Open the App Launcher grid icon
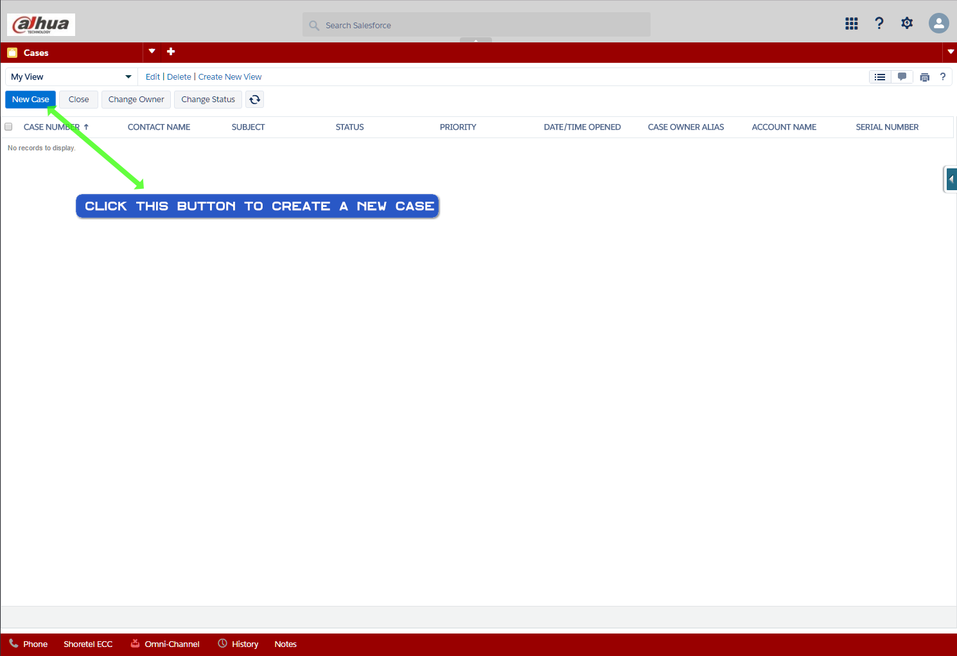The width and height of the screenshot is (957, 656). pos(852,24)
